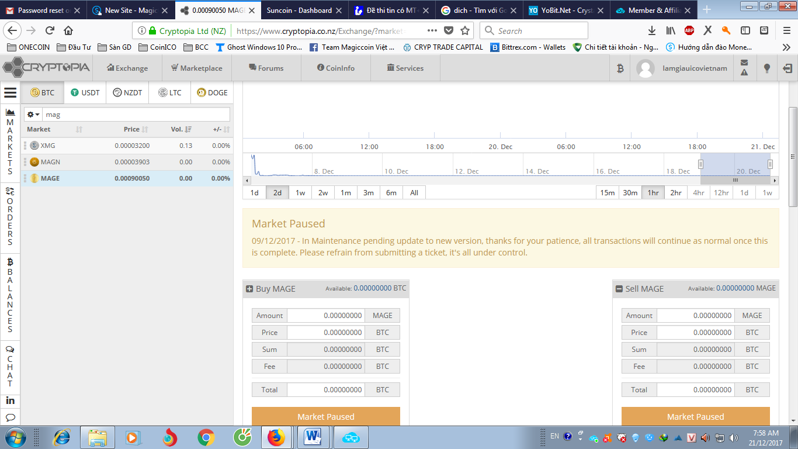The image size is (798, 449).
Task: Launch Internet Explorer from the taskbar
Action: [61, 437]
